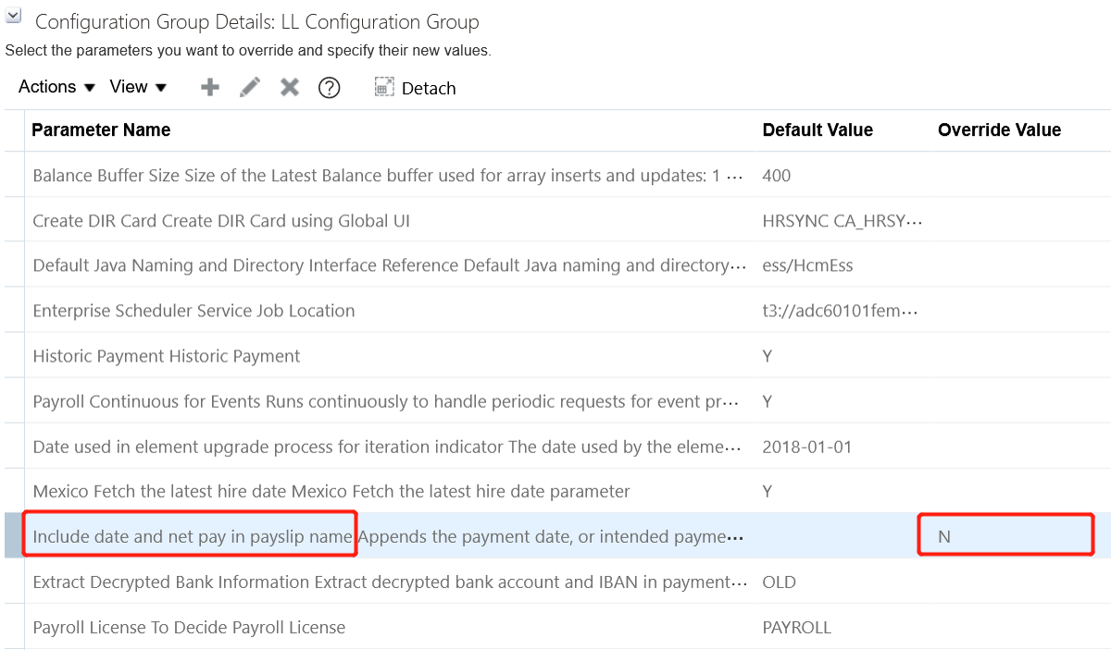
Task: Open the View dropdown menu
Action: pyautogui.click(x=138, y=87)
